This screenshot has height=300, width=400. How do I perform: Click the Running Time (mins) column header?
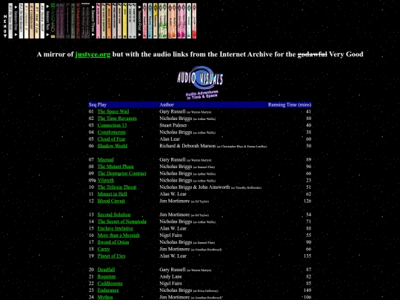click(290, 104)
